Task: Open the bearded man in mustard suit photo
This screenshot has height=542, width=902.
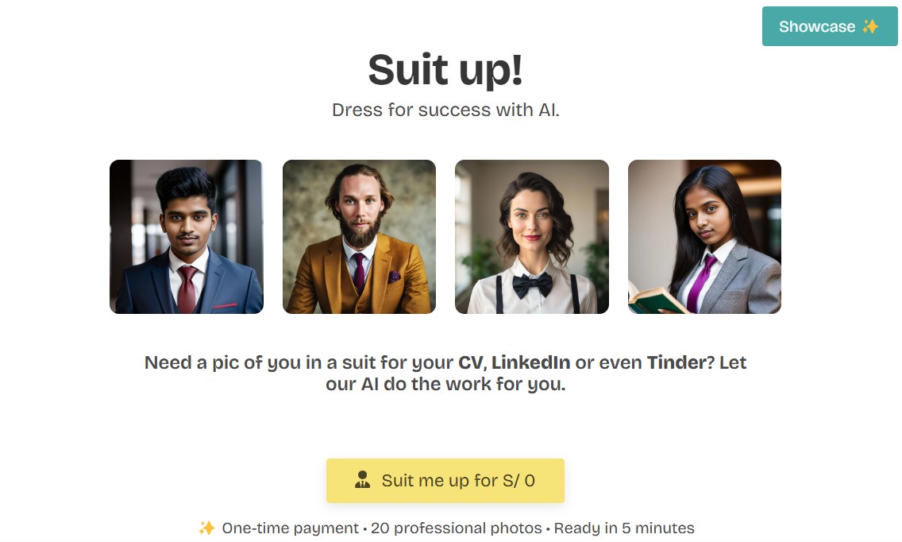Action: 359,237
